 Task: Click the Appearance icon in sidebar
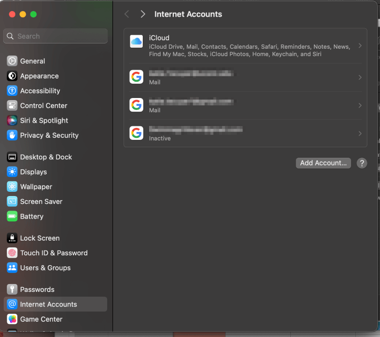(12, 76)
